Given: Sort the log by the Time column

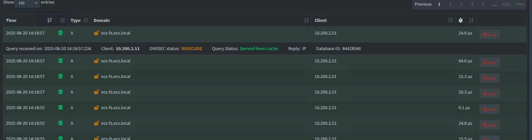Looking at the screenshot, I should 50,20.
